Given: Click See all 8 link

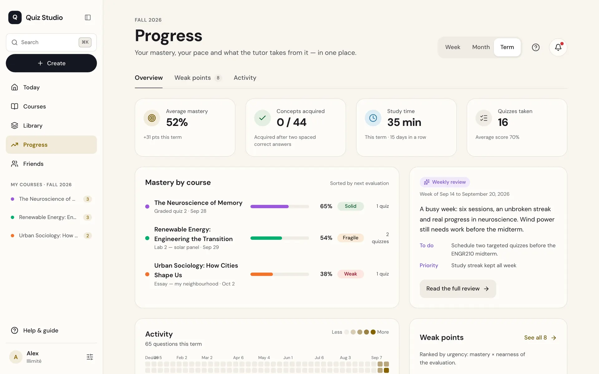Looking at the screenshot, I should 540,338.
